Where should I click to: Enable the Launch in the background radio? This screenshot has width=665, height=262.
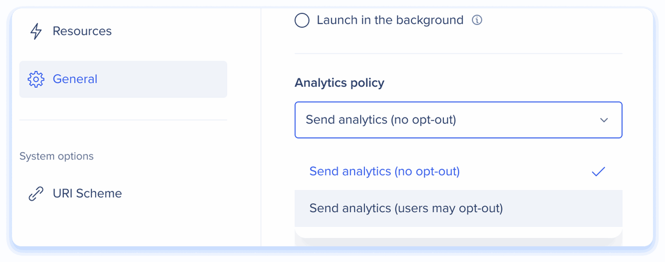point(302,20)
